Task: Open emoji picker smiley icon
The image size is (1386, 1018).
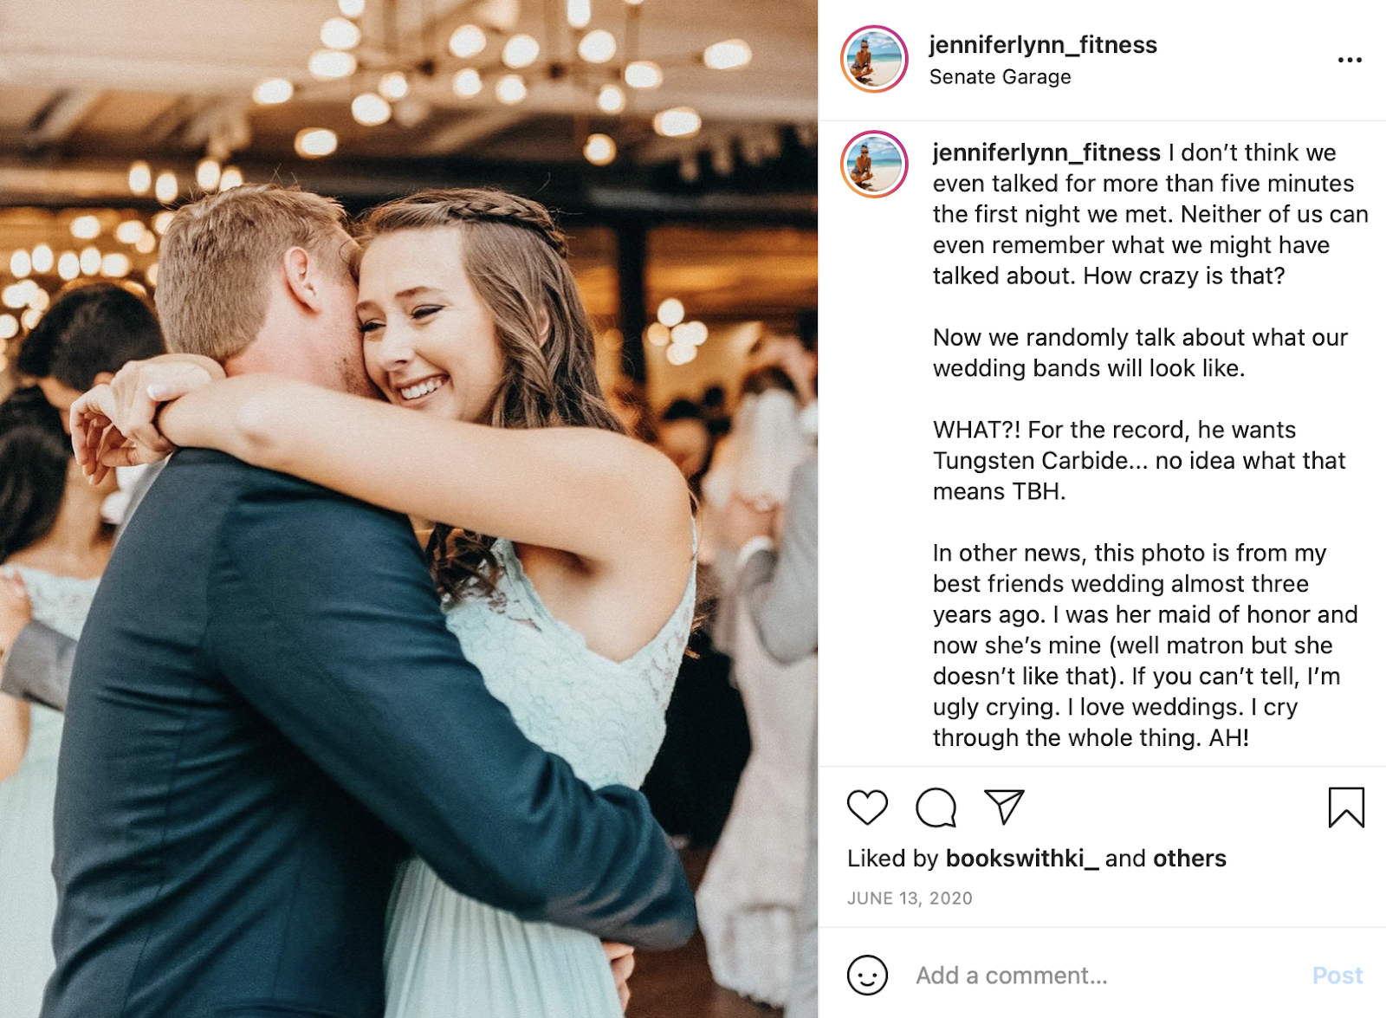Action: [x=867, y=976]
